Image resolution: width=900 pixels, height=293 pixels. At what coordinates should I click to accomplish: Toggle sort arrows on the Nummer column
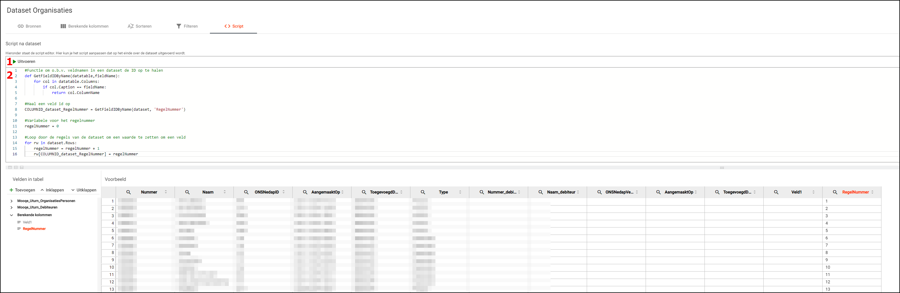click(166, 192)
